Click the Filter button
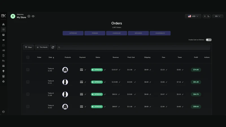The height and width of the screenshot is (127, 226). point(29,47)
